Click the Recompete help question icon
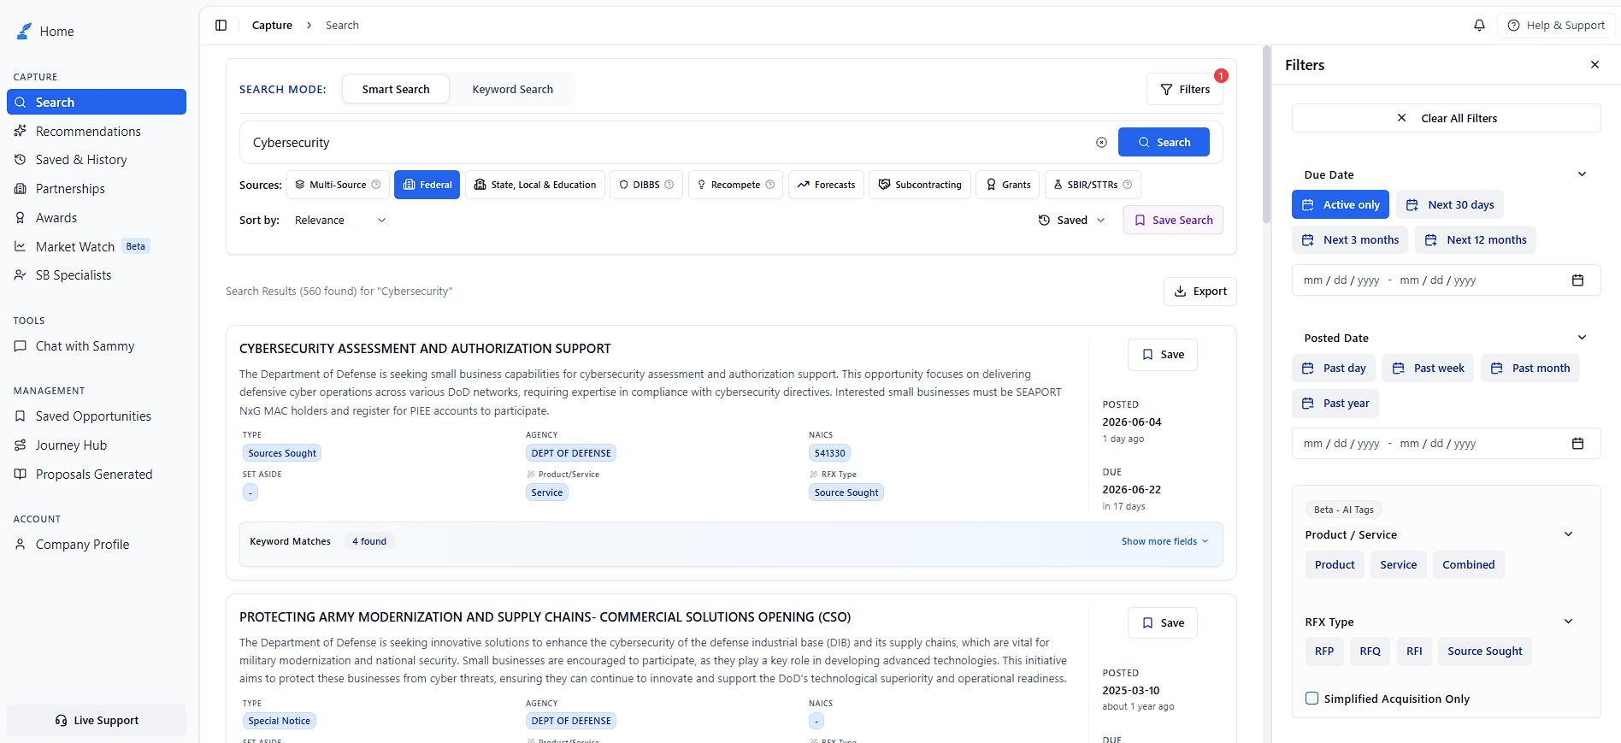 769,185
